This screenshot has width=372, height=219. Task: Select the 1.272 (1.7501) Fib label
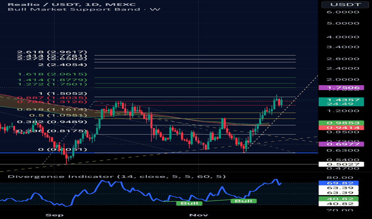point(52,84)
